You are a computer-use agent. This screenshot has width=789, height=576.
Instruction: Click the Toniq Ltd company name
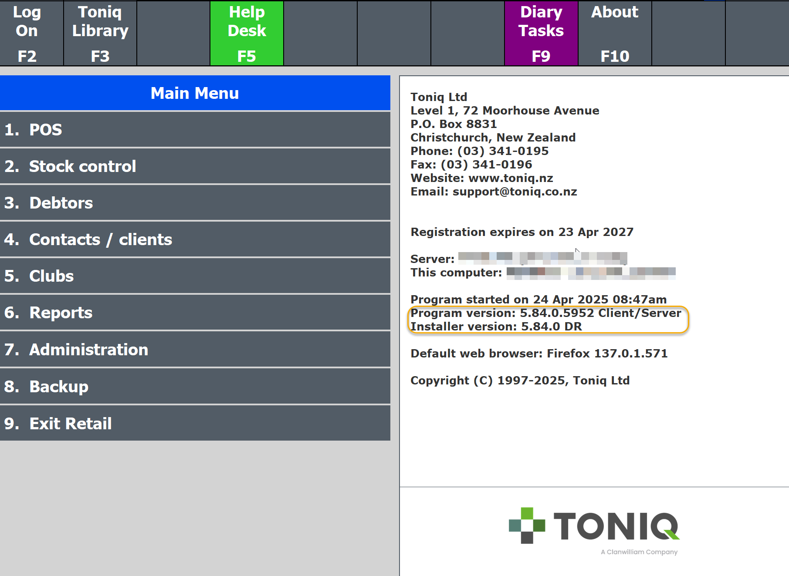coord(439,97)
